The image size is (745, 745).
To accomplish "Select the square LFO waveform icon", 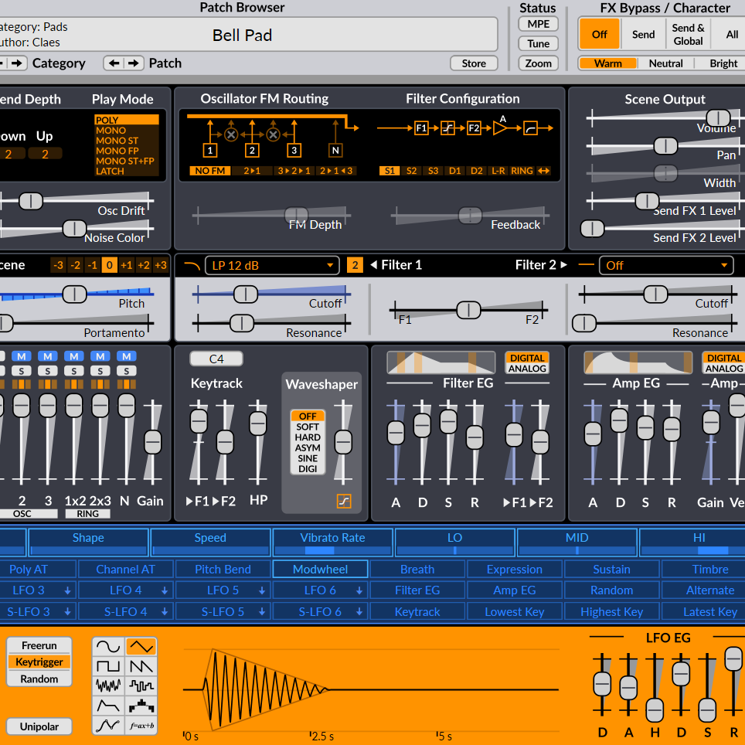I will tap(108, 665).
